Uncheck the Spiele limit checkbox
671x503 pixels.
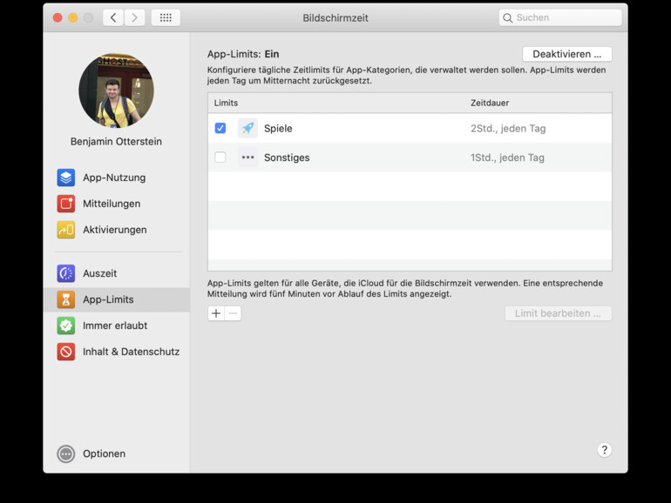click(220, 128)
